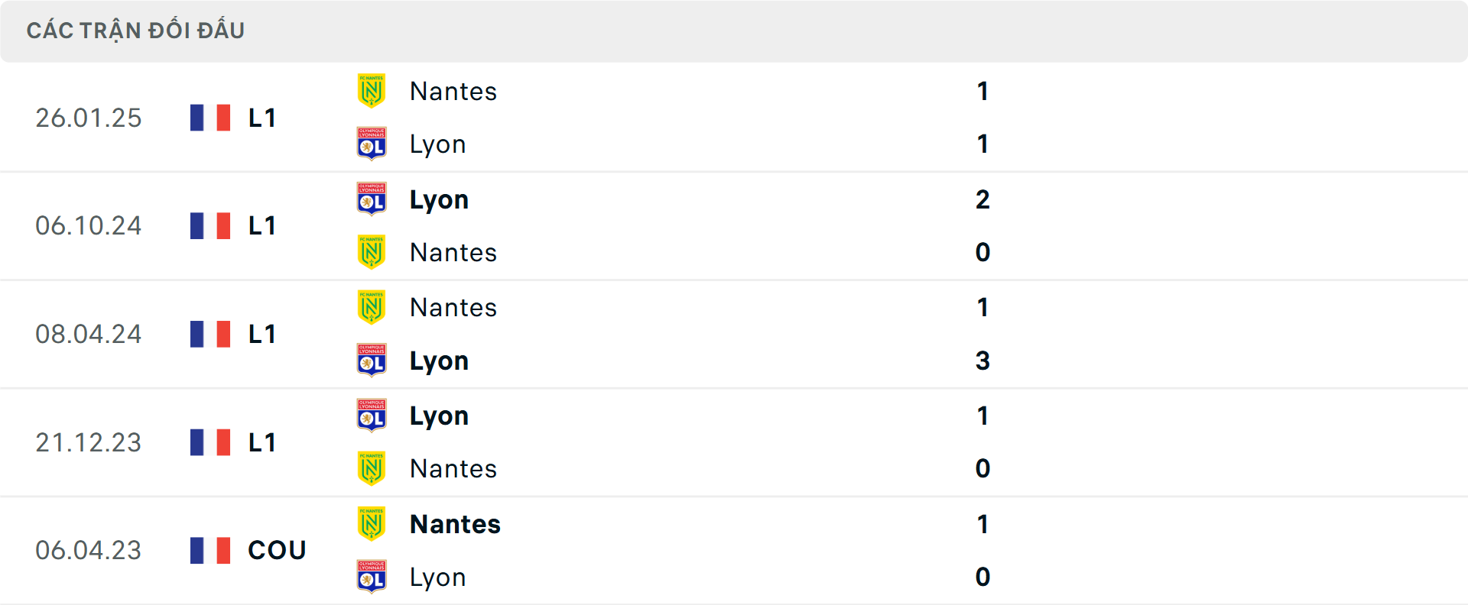Open the Nantes team name link in the top row
This screenshot has width=1468, height=605.
453,91
